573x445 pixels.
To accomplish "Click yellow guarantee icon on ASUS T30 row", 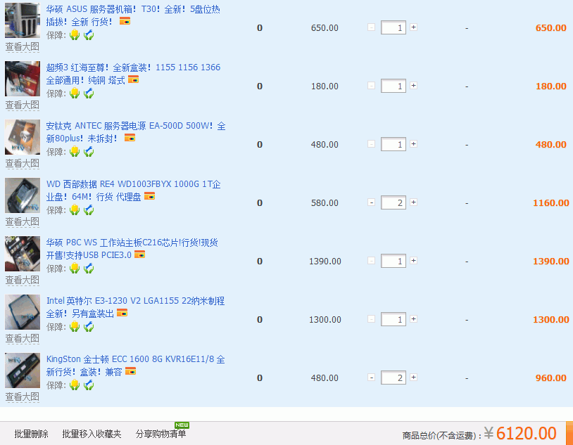I will (x=75, y=35).
